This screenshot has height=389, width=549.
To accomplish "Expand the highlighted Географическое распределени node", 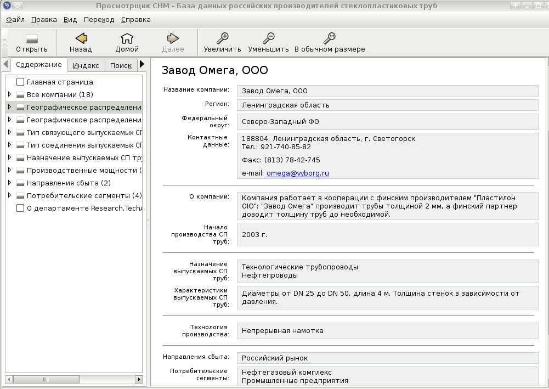I will pyautogui.click(x=9, y=107).
